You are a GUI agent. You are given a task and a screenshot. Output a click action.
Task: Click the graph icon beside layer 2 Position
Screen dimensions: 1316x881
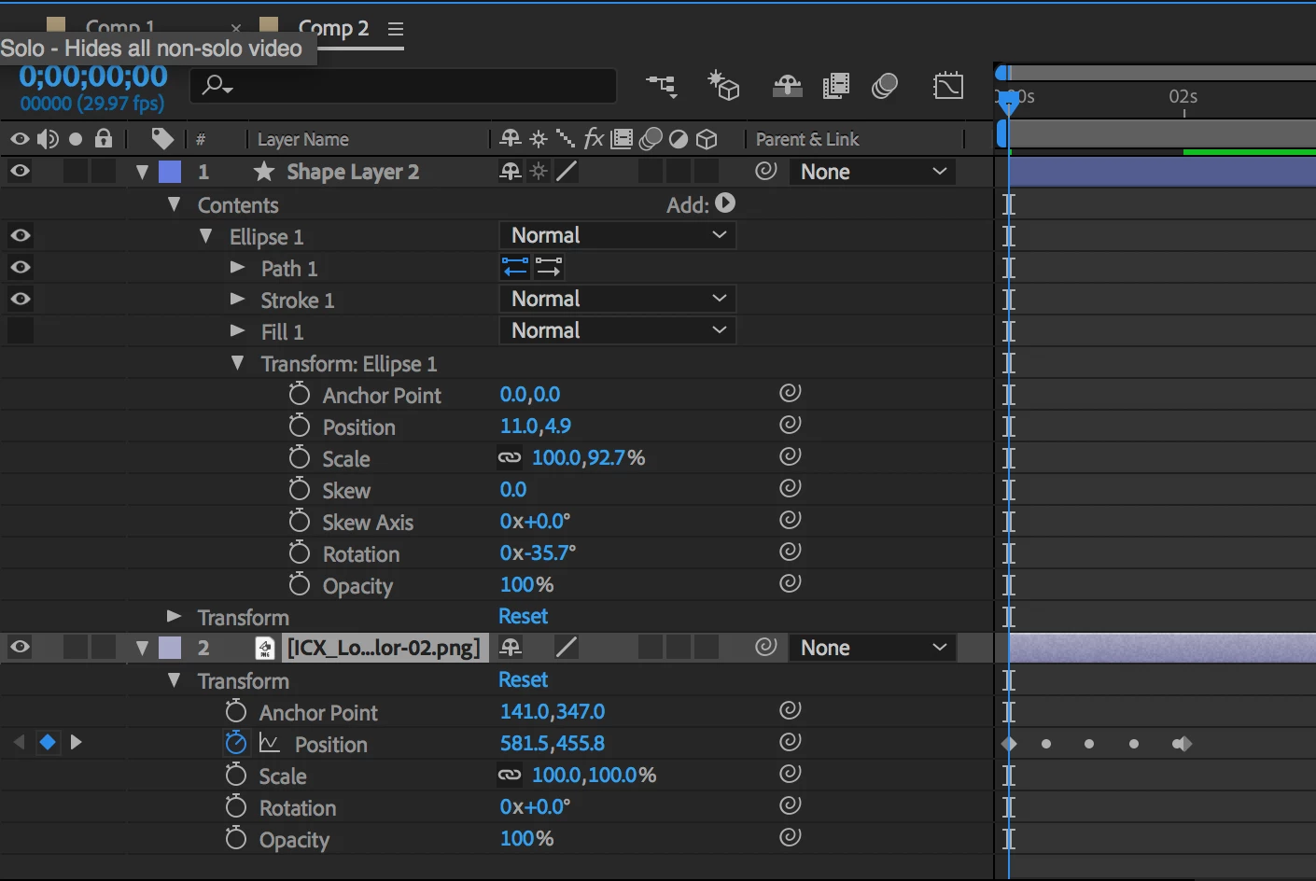click(270, 743)
